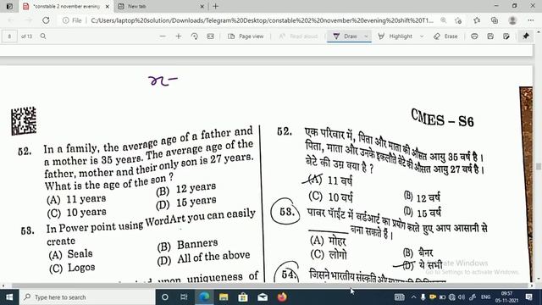The width and height of the screenshot is (542, 305).
Task: Click the Type here to search box
Action: click(x=87, y=297)
